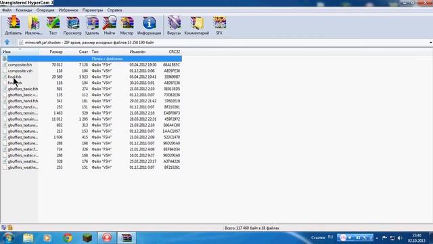Open the Параметры menu
Viewport: 433px width, 244px height.
click(93, 10)
